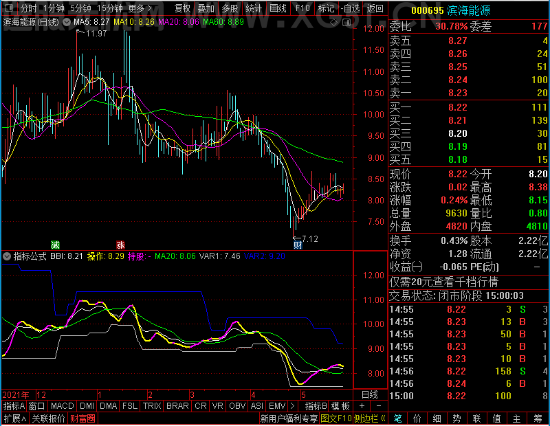Open the F10 company info
The height and width of the screenshot is (426, 550).
tap(302, 8)
